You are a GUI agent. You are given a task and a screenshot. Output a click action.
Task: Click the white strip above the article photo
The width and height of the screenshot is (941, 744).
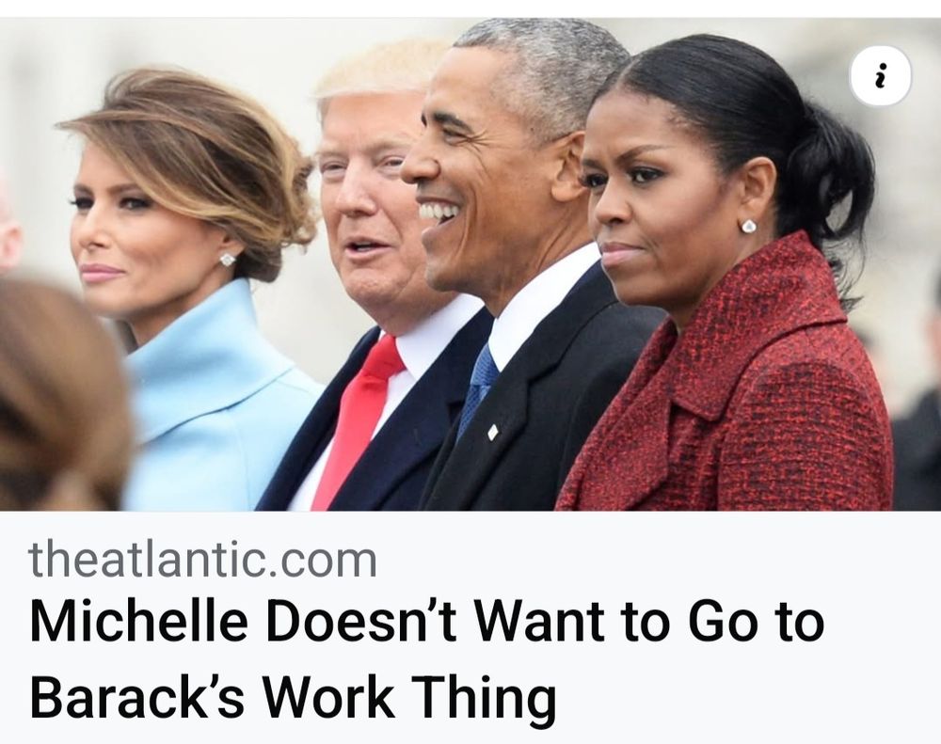[470, 8]
